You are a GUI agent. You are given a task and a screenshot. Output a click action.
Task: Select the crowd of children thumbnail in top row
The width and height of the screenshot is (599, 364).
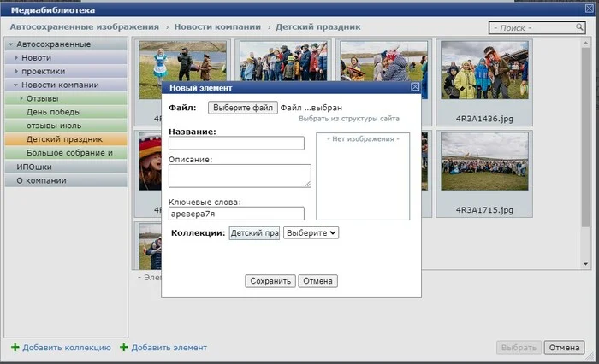point(283,61)
